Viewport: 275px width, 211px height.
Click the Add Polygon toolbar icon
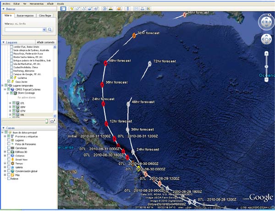78,9
